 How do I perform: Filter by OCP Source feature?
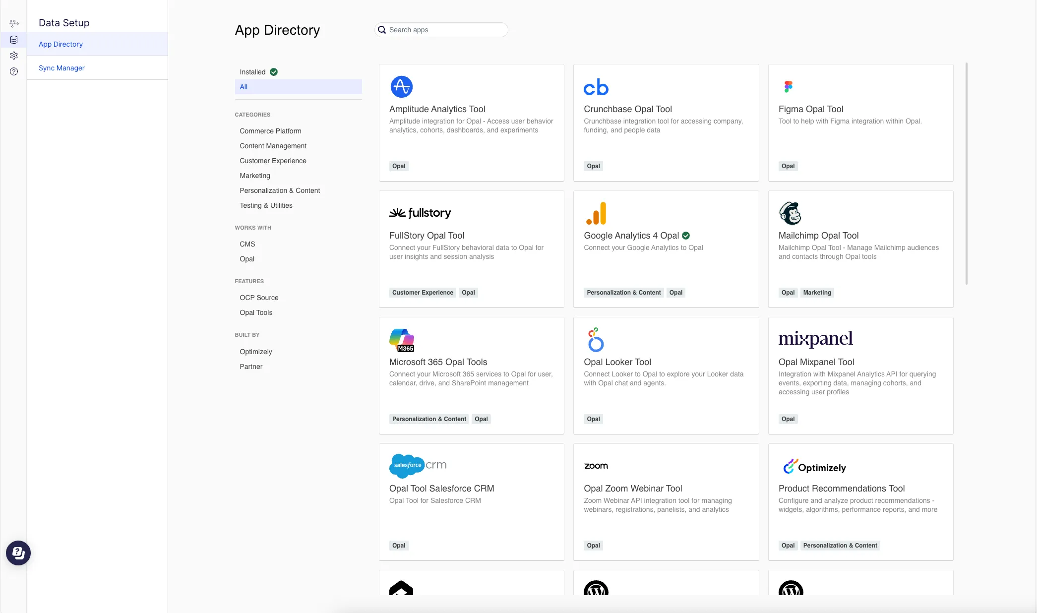pos(259,298)
